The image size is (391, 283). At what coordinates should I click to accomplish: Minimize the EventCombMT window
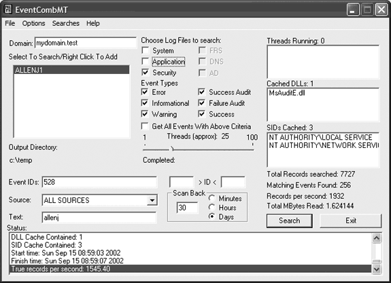tap(353, 10)
